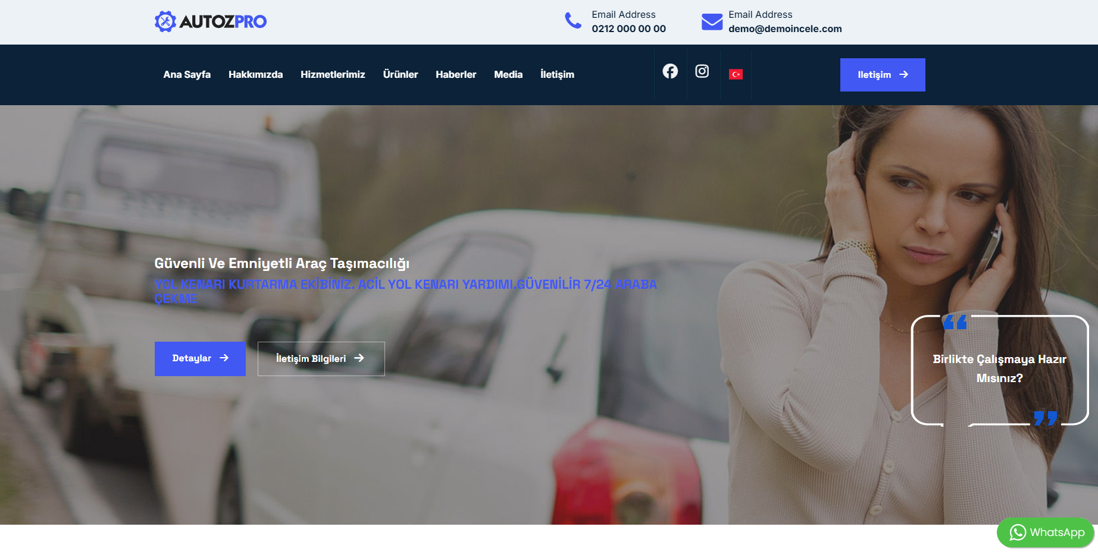
Task: Click the phone receiver icon in header
Action: click(x=573, y=20)
